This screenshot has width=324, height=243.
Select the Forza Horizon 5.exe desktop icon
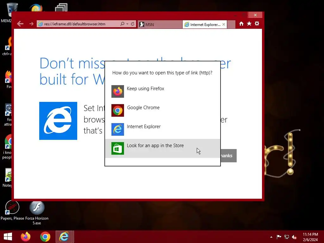[37, 213]
